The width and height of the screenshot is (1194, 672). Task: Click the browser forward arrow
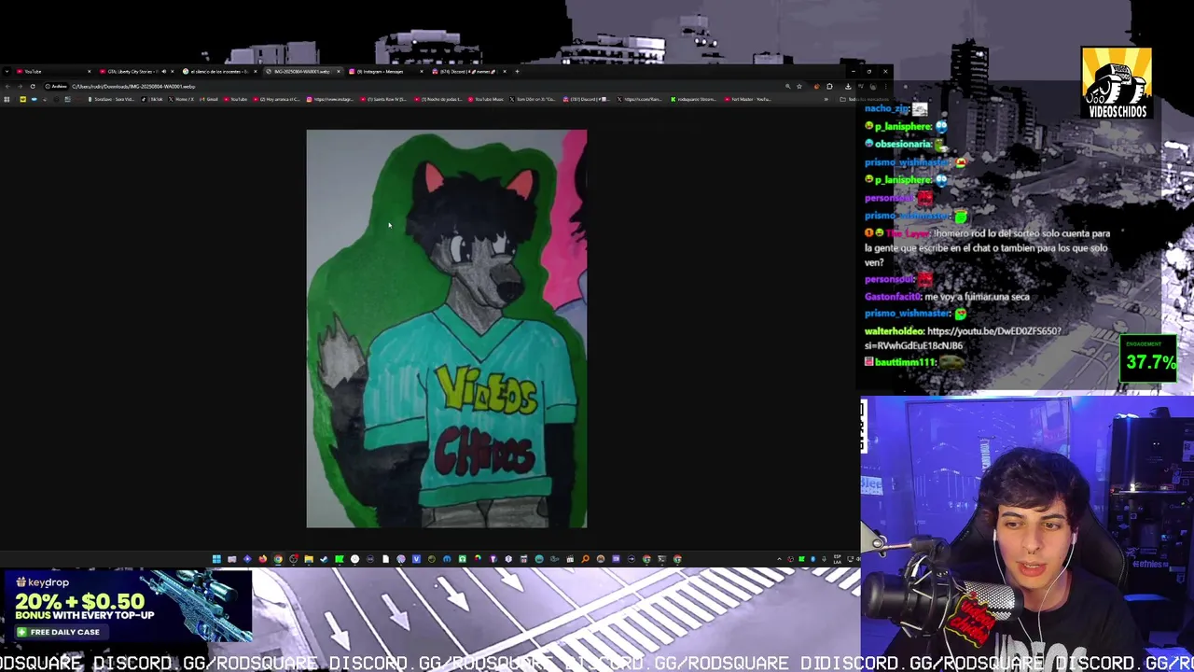point(20,86)
